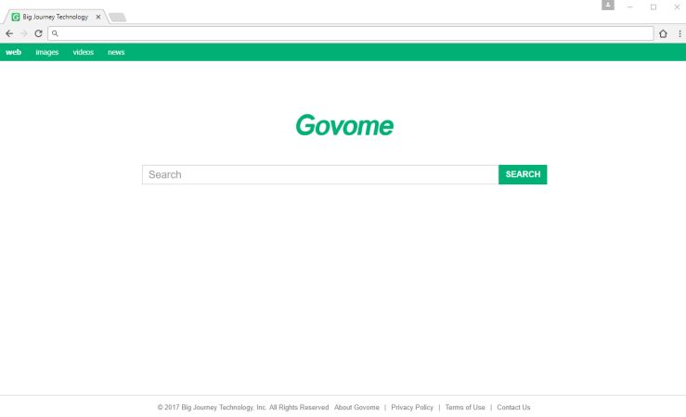This screenshot has height=417, width=686.
Task: Open the Contact Us link
Action: tap(513, 408)
